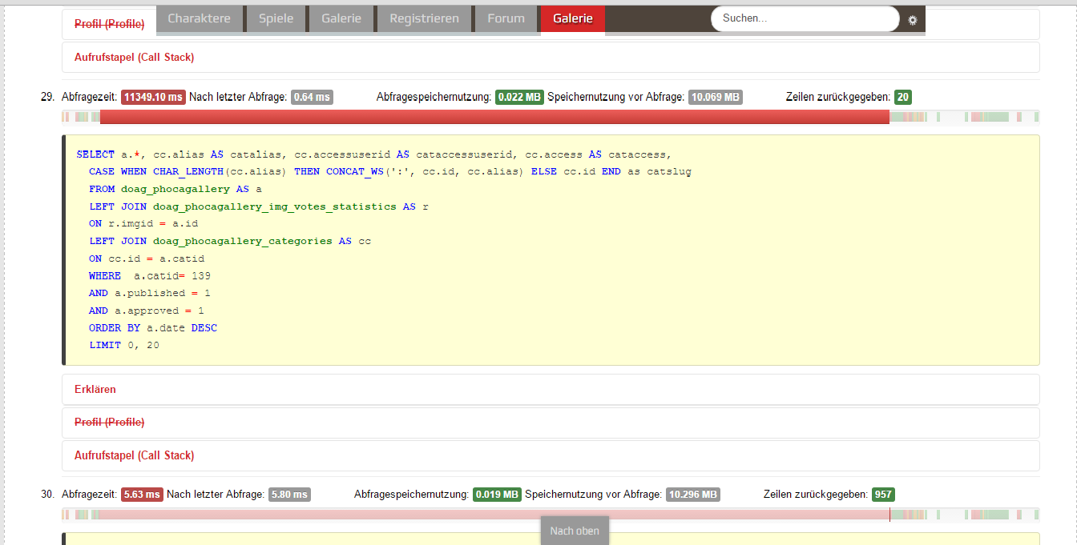Click the 0.64 ms badge

pos(312,98)
